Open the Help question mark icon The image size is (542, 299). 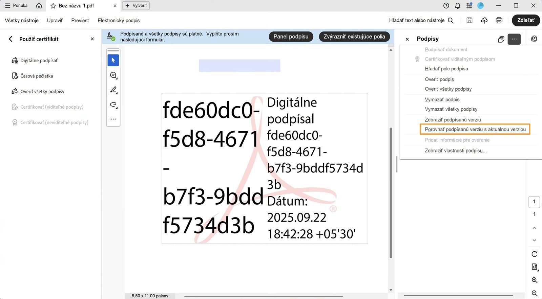point(446,5)
